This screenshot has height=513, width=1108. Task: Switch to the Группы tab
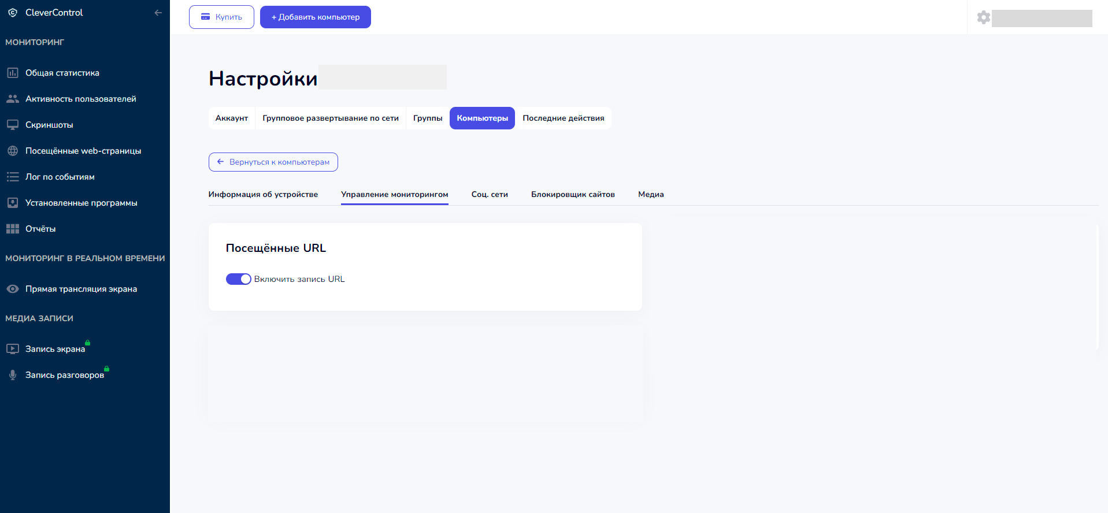pos(428,118)
